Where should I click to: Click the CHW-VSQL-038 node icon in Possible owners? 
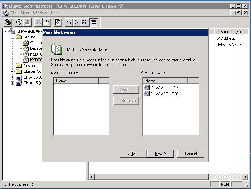pyautogui.click(x=147, y=94)
